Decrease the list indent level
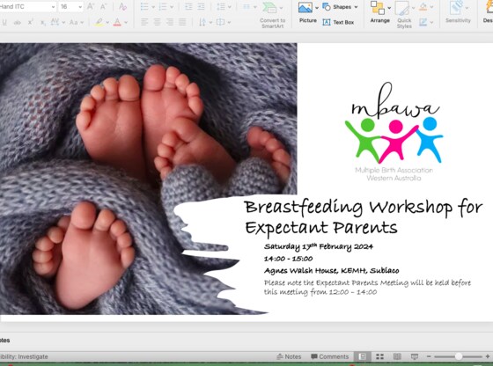 [x=188, y=6]
